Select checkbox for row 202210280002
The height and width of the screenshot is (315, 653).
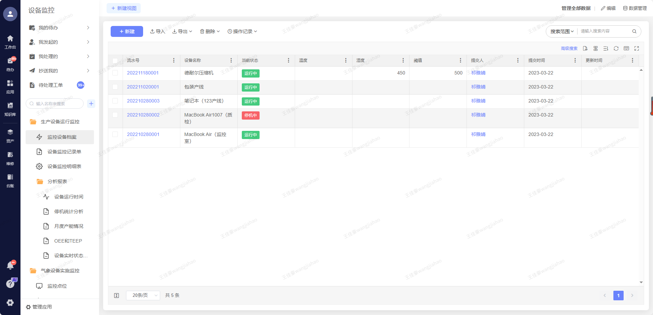(x=115, y=115)
